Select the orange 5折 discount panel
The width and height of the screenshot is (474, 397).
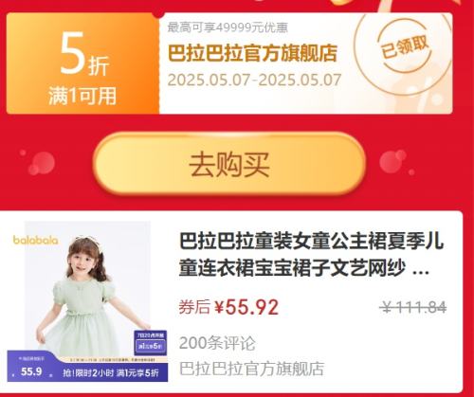point(82,63)
